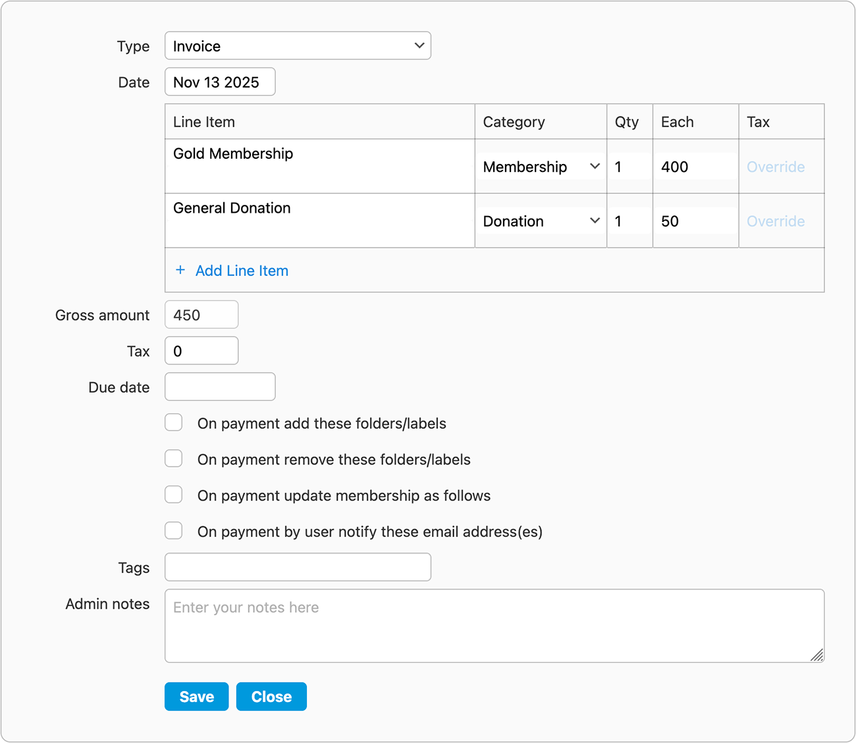Screen dimensions: 856x743
Task: Edit the Gold Membership Each price field
Action: click(x=695, y=167)
